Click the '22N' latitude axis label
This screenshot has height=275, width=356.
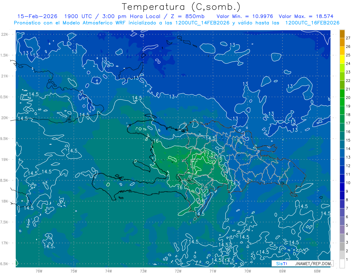pyautogui.click(x=5, y=34)
